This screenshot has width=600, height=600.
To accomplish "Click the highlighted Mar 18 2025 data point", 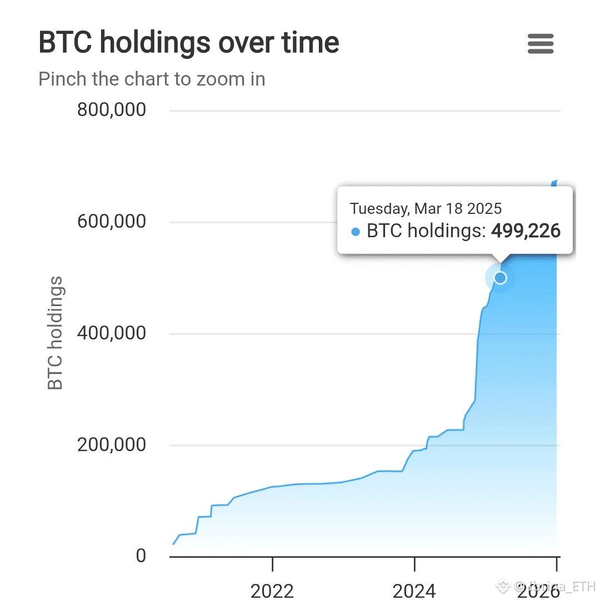I will 500,277.
